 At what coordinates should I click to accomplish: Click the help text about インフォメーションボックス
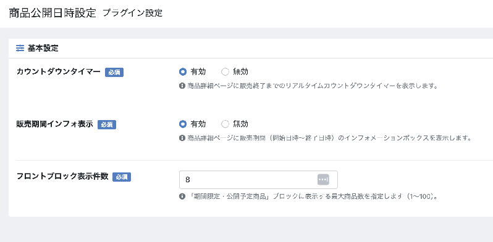pyautogui.click(x=329, y=138)
